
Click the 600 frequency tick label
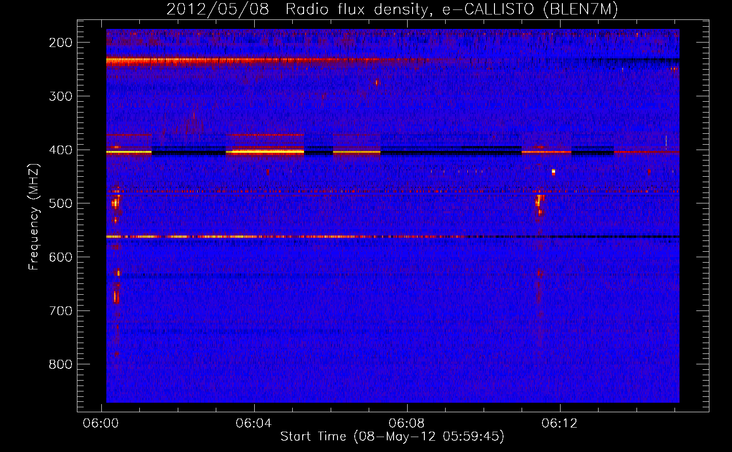(x=61, y=257)
